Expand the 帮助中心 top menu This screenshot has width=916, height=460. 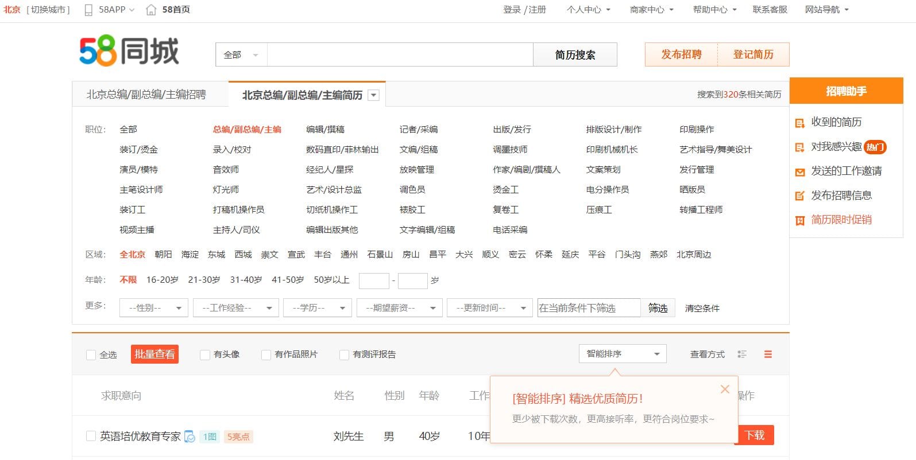715,10
